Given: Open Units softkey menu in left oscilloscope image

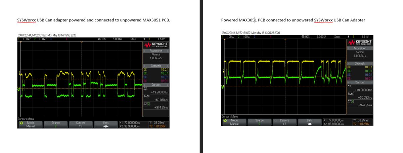Looking at the screenshot, I should click(x=106, y=124).
